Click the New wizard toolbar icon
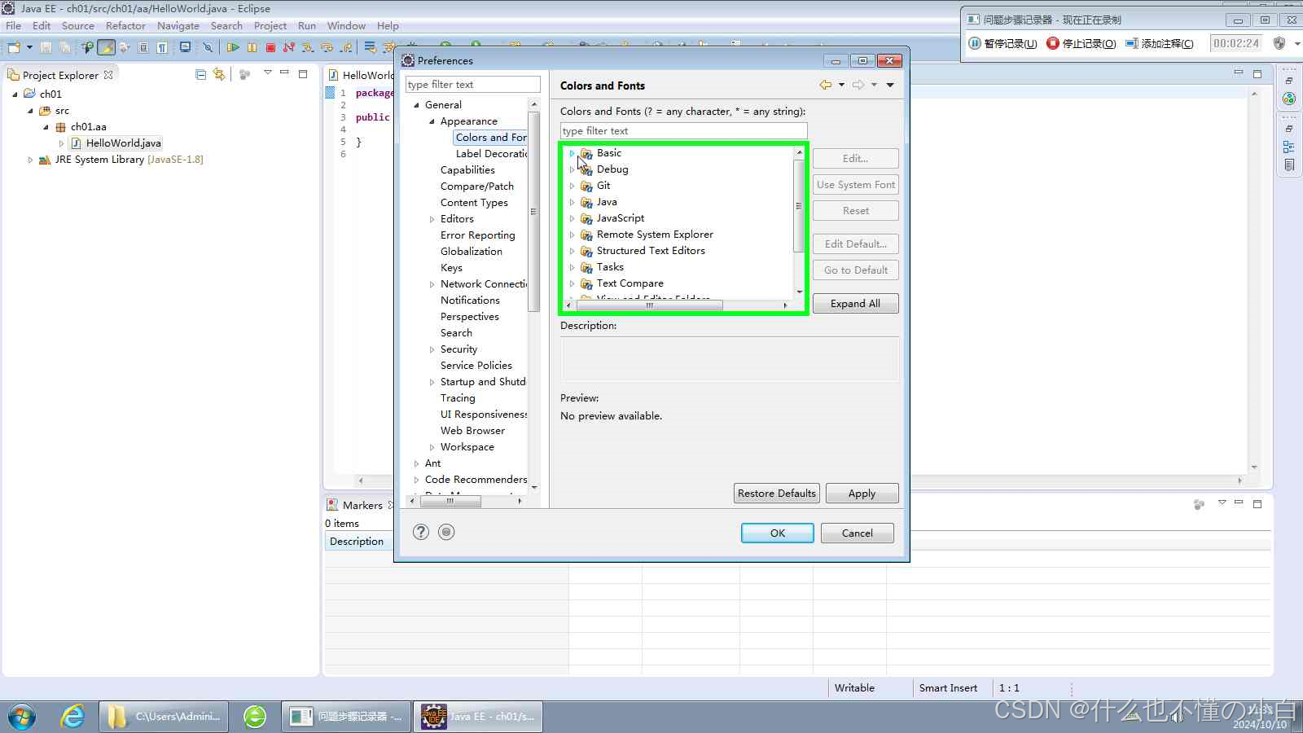Viewport: 1303px width, 733px height. (x=14, y=47)
